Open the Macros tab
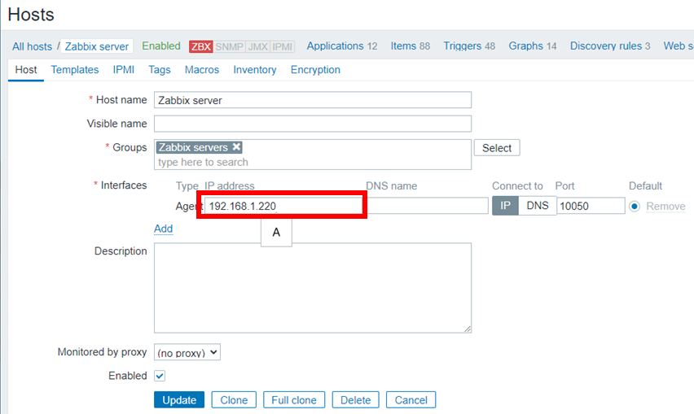Viewport: 694px width, 414px height. [x=202, y=70]
